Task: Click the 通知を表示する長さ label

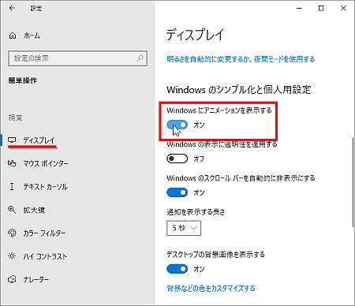Action: click(196, 212)
